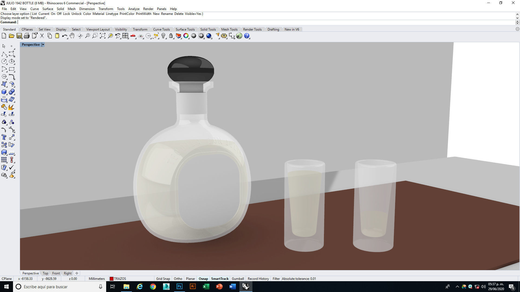Screen dimensions: 520x292
Task: Toggle Ortho mode in status bar
Action: (x=178, y=278)
